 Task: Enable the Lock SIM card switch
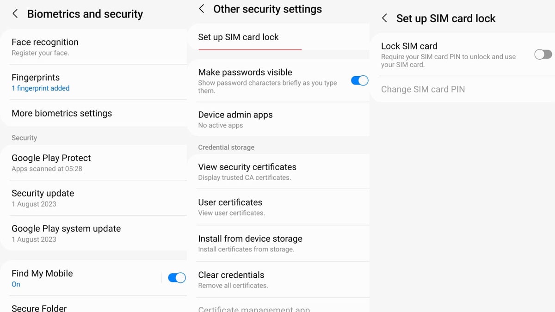pos(543,55)
